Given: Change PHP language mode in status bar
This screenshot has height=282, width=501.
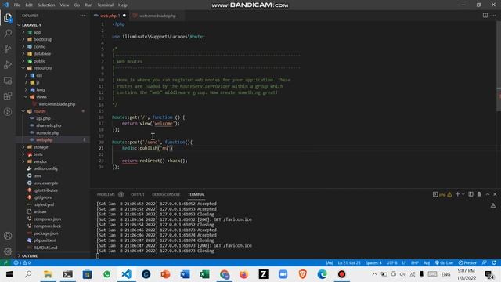Looking at the screenshot, I should (x=415, y=263).
